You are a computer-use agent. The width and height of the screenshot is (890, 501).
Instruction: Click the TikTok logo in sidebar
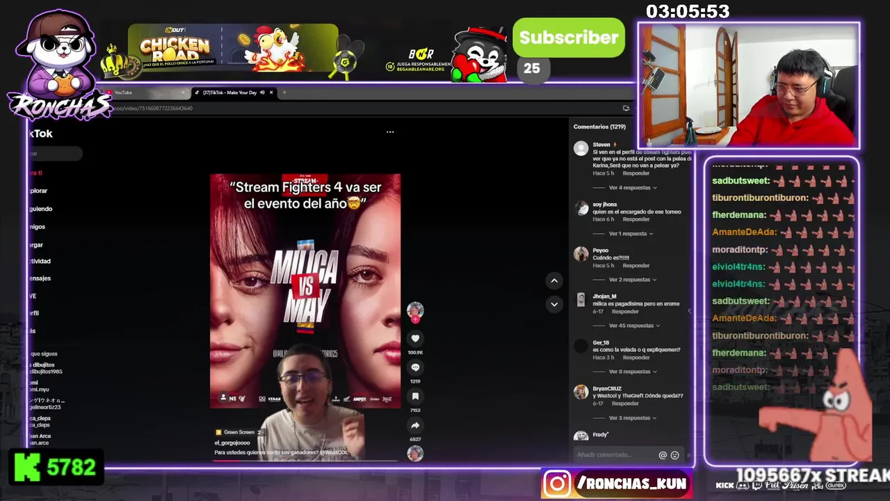(x=41, y=134)
